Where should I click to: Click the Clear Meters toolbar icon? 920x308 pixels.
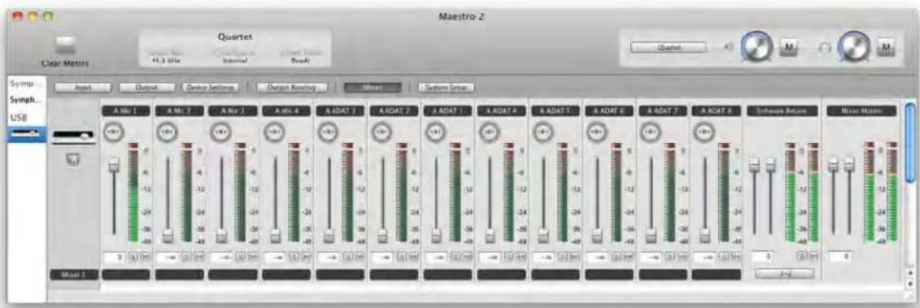click(x=66, y=46)
